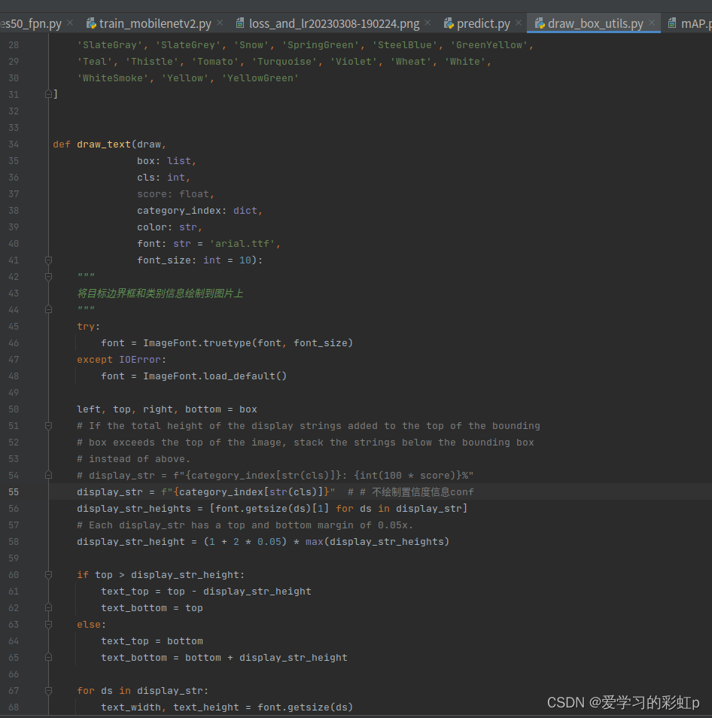The image size is (712, 718).
Task: Click the image file icon of loss_and_lr png
Action: point(240,23)
